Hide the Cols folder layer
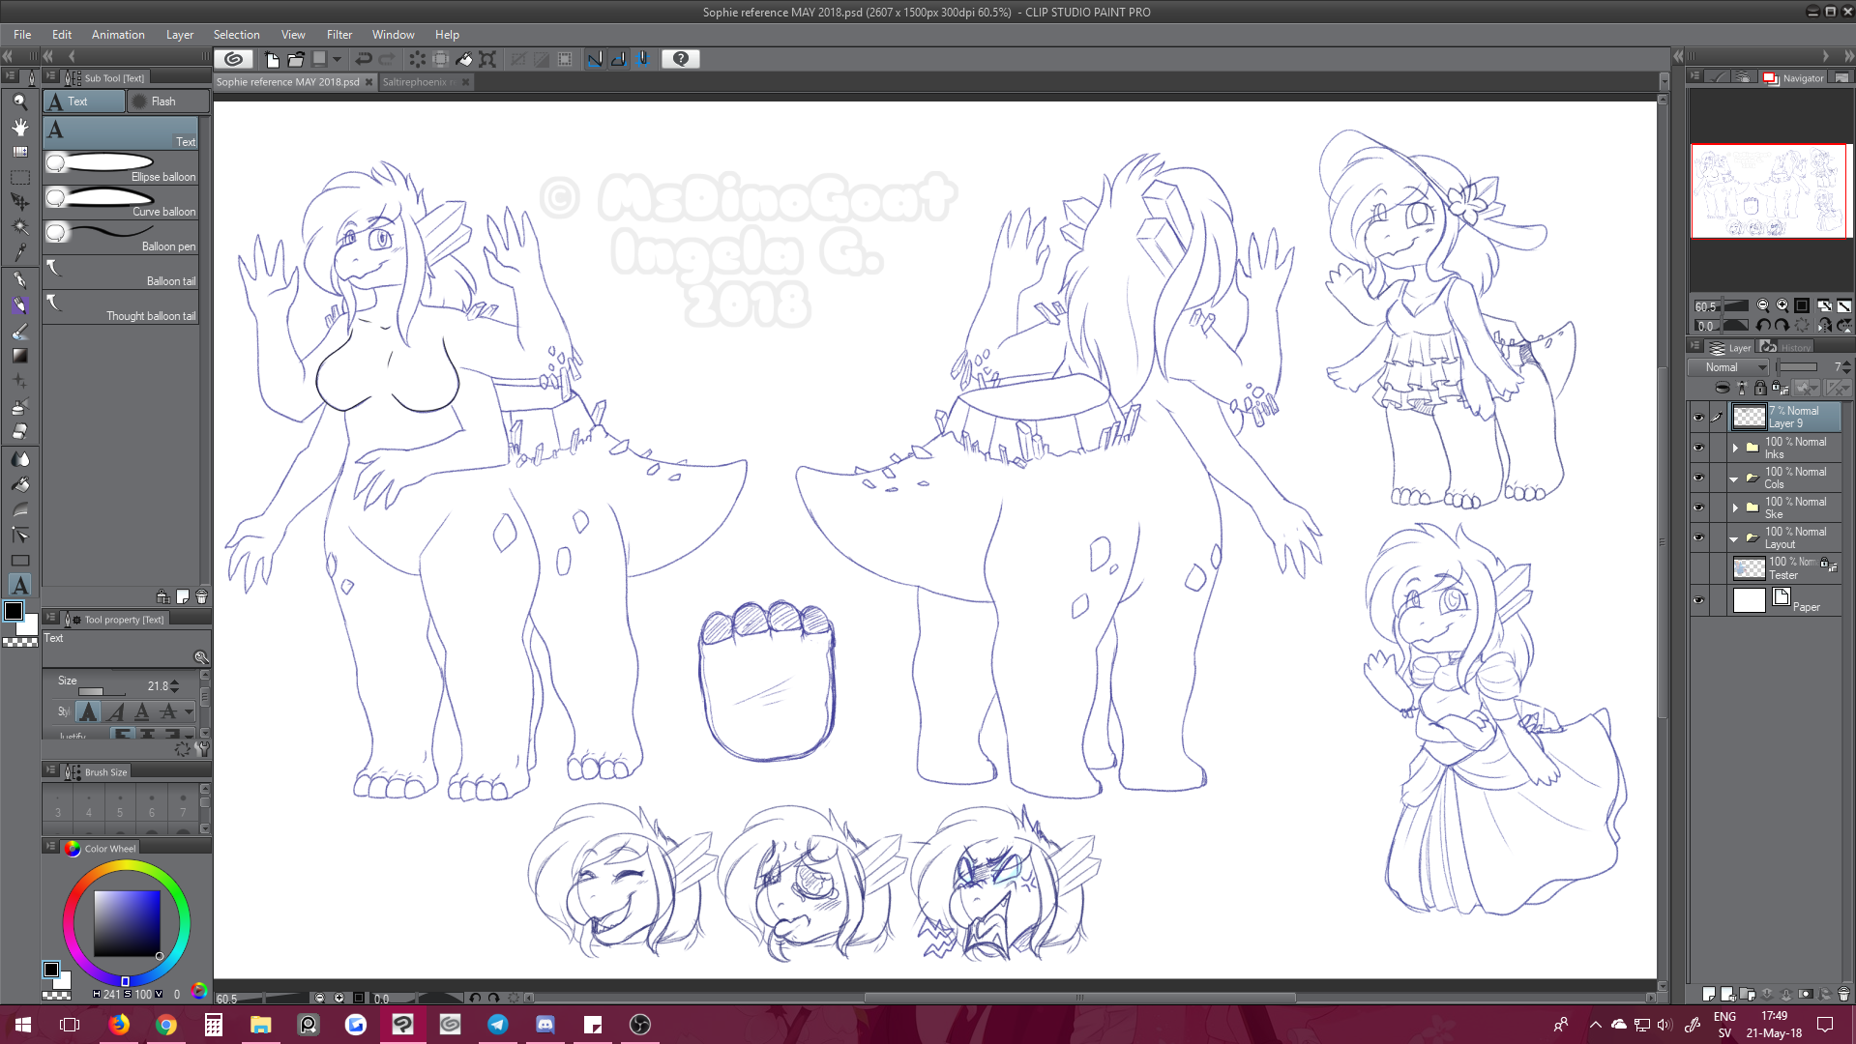 pyautogui.click(x=1698, y=478)
